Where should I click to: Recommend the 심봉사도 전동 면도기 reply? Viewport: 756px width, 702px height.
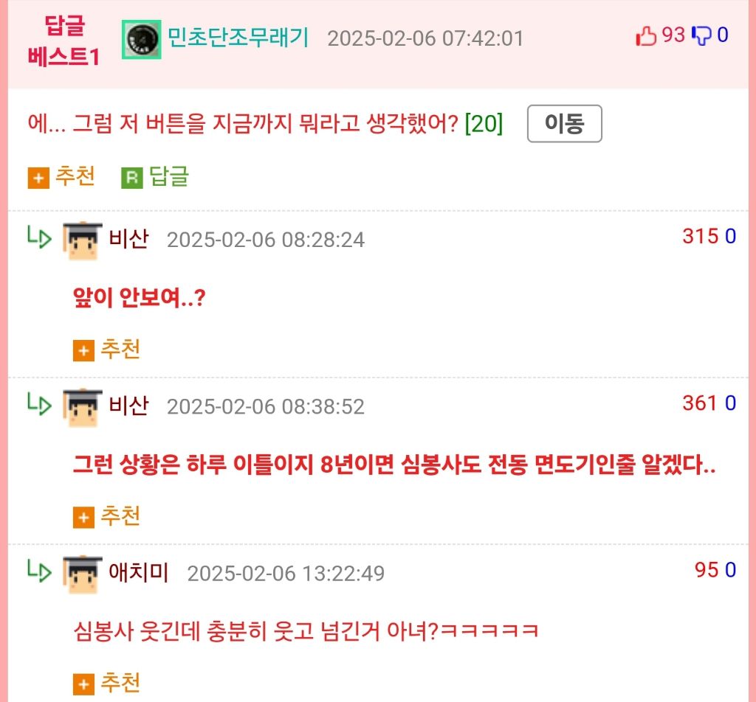[106, 517]
